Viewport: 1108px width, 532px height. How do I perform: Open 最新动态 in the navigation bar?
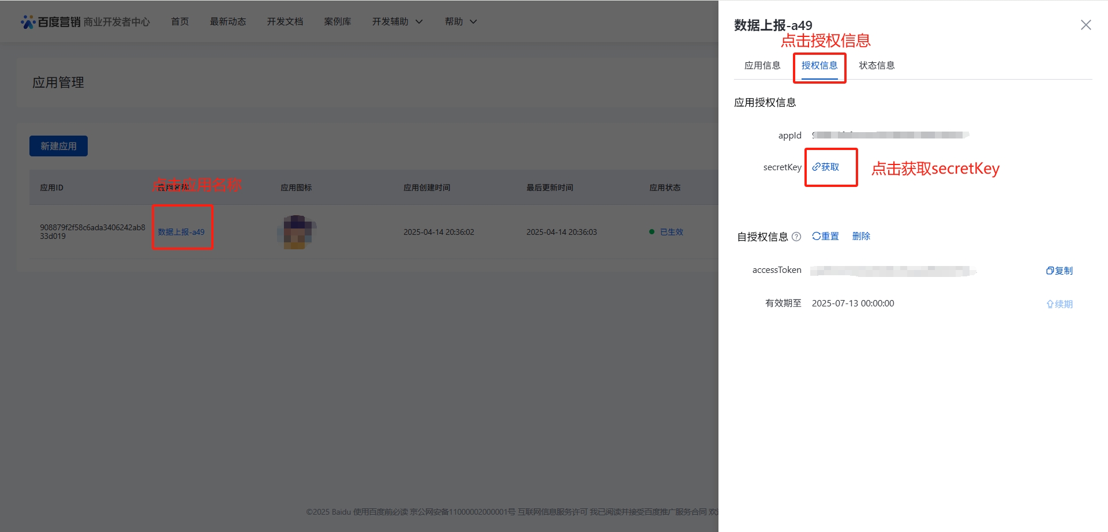click(x=227, y=21)
